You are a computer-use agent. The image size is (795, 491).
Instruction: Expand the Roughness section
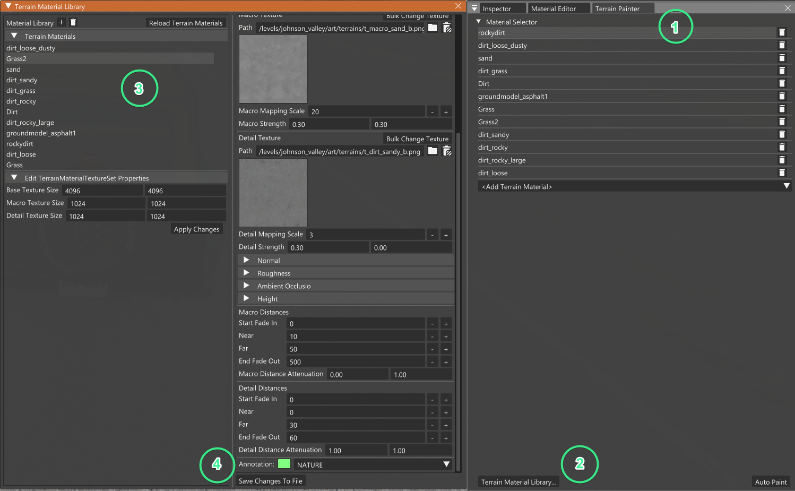click(x=246, y=273)
